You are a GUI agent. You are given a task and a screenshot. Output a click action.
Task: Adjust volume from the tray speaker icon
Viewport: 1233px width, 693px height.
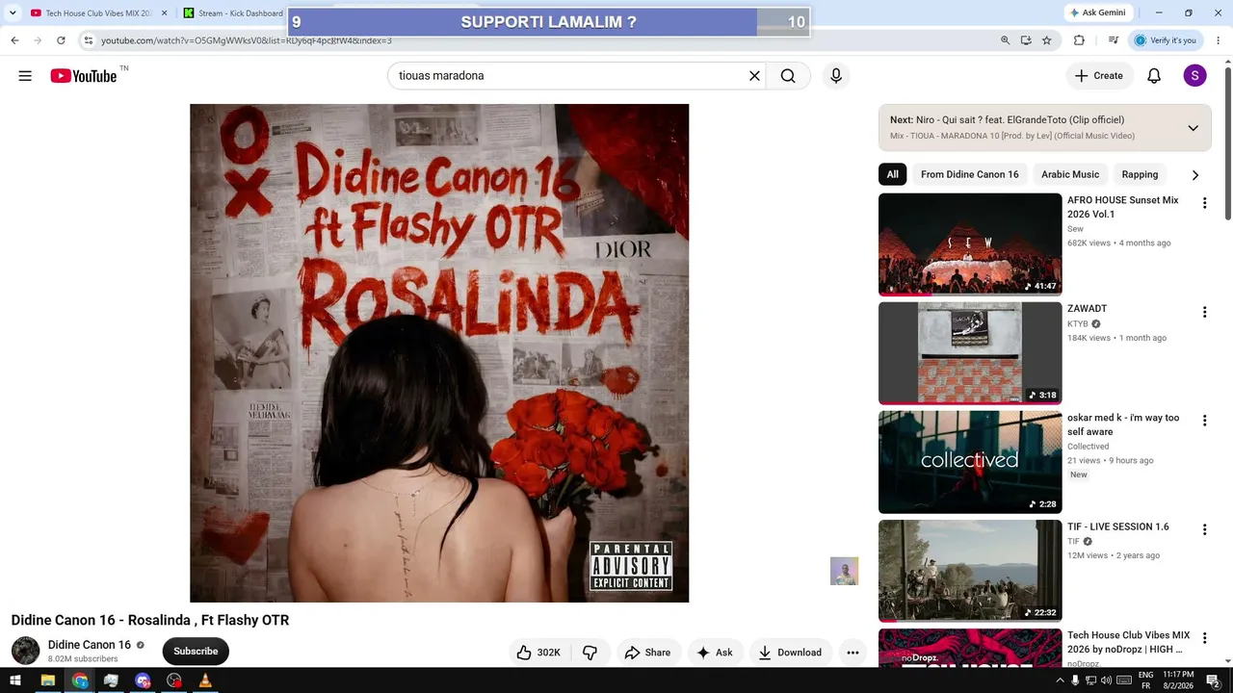pos(1106,681)
